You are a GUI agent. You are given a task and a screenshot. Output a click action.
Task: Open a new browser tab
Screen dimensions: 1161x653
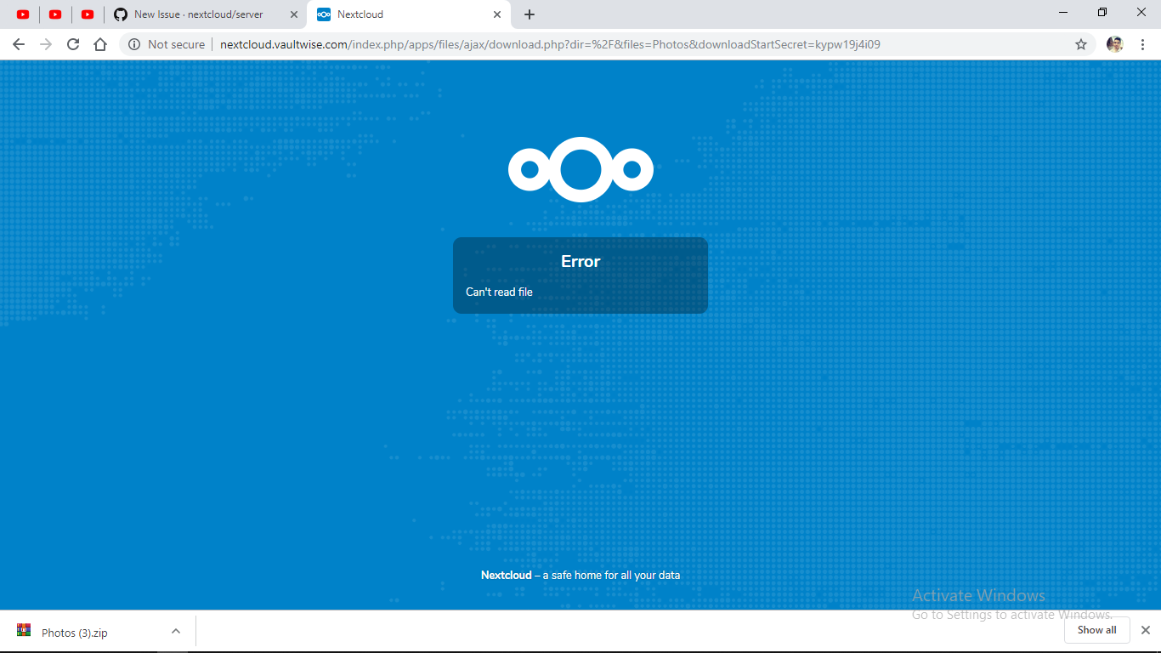coord(530,14)
